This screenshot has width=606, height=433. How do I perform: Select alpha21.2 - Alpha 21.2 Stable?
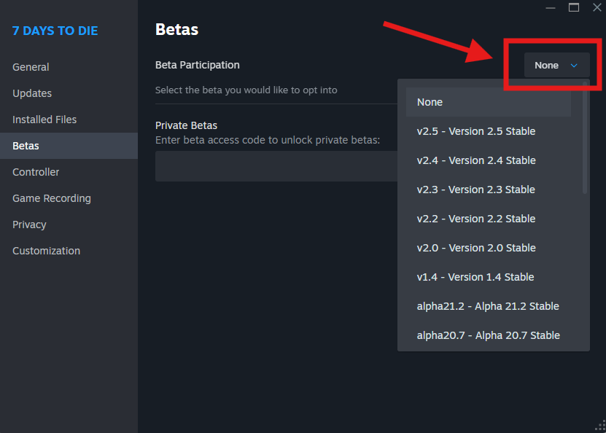click(x=488, y=306)
